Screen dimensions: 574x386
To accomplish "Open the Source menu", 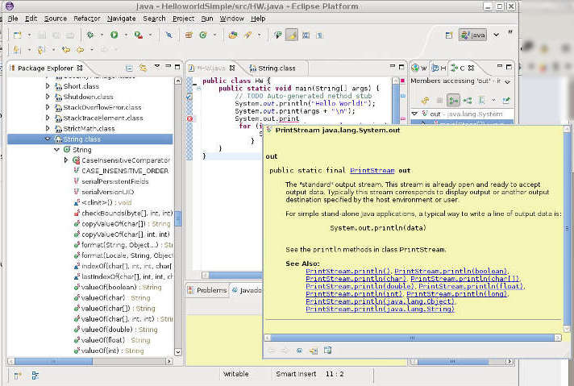I will [56, 19].
